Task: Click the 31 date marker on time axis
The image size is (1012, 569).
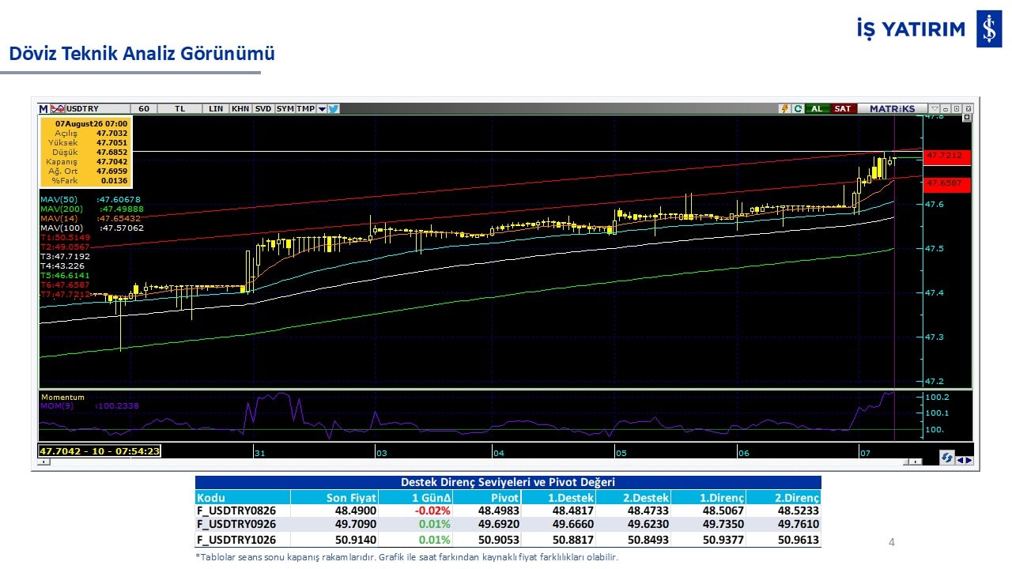Action: pos(259,452)
